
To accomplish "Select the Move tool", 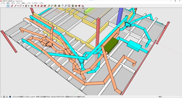I will 38,6.
